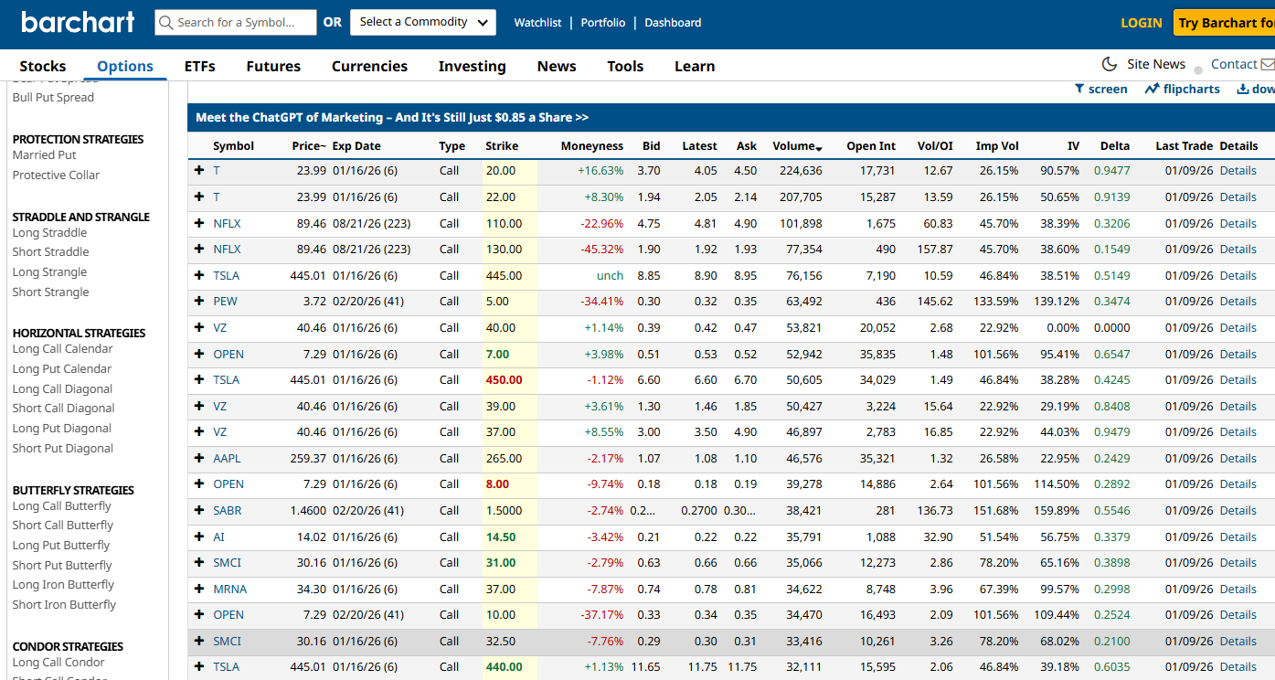Go to Dashboard
The image size is (1275, 680).
[673, 23]
